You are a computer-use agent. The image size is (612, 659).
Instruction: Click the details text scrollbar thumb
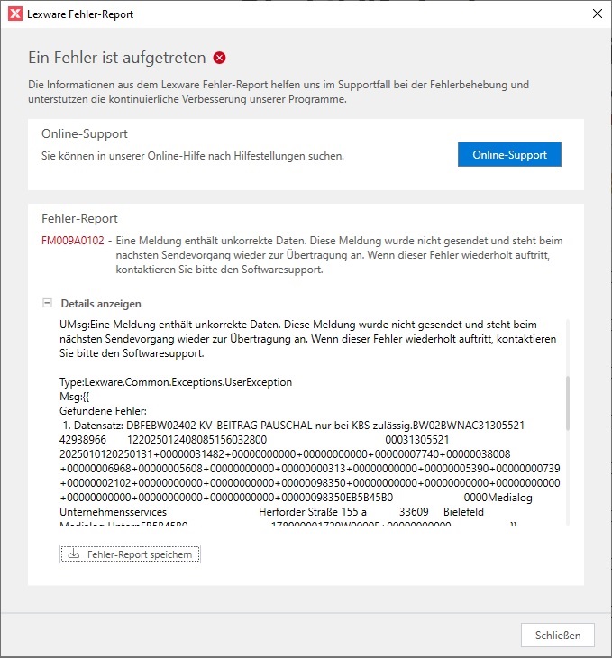pyautogui.click(x=568, y=402)
